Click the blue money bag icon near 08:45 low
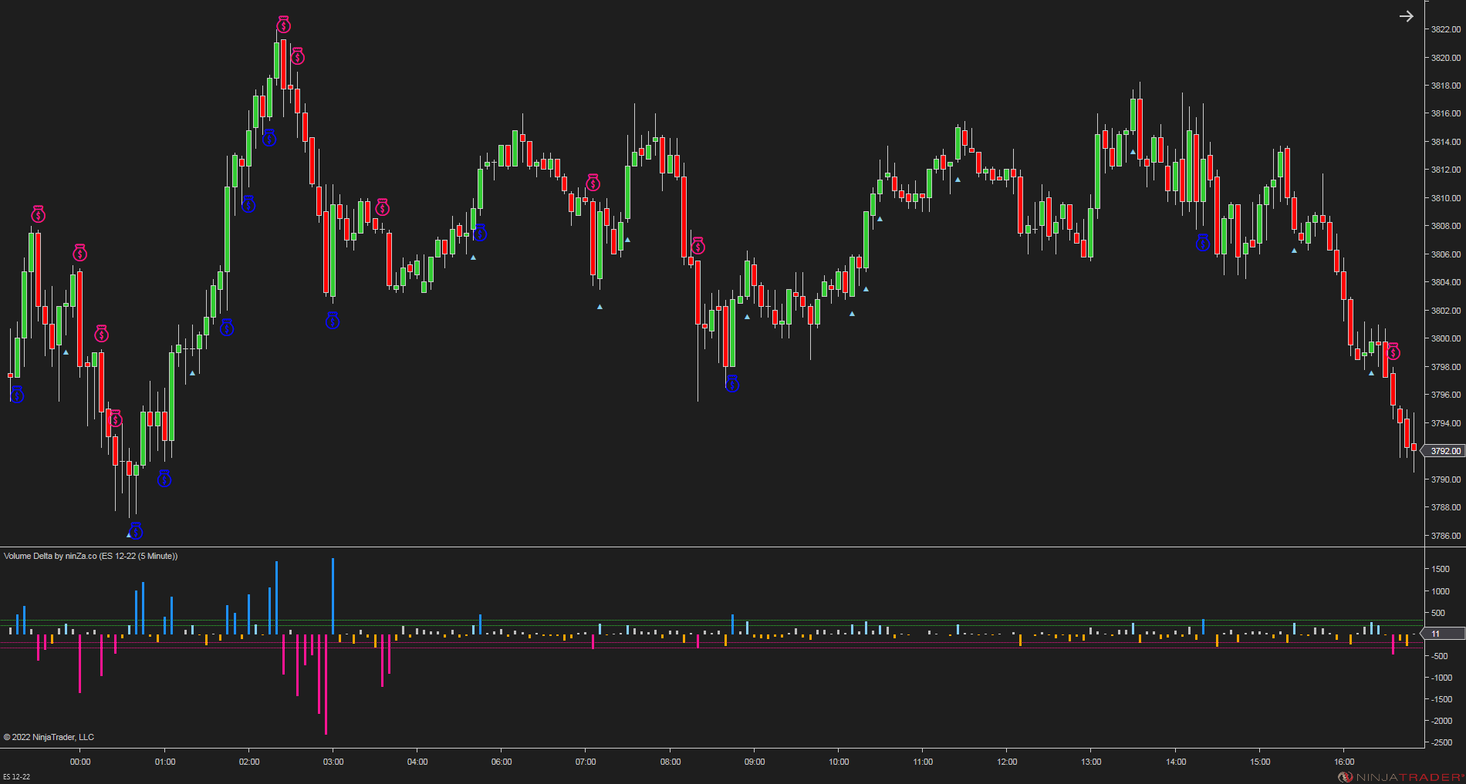The image size is (1466, 784). pyautogui.click(x=732, y=384)
